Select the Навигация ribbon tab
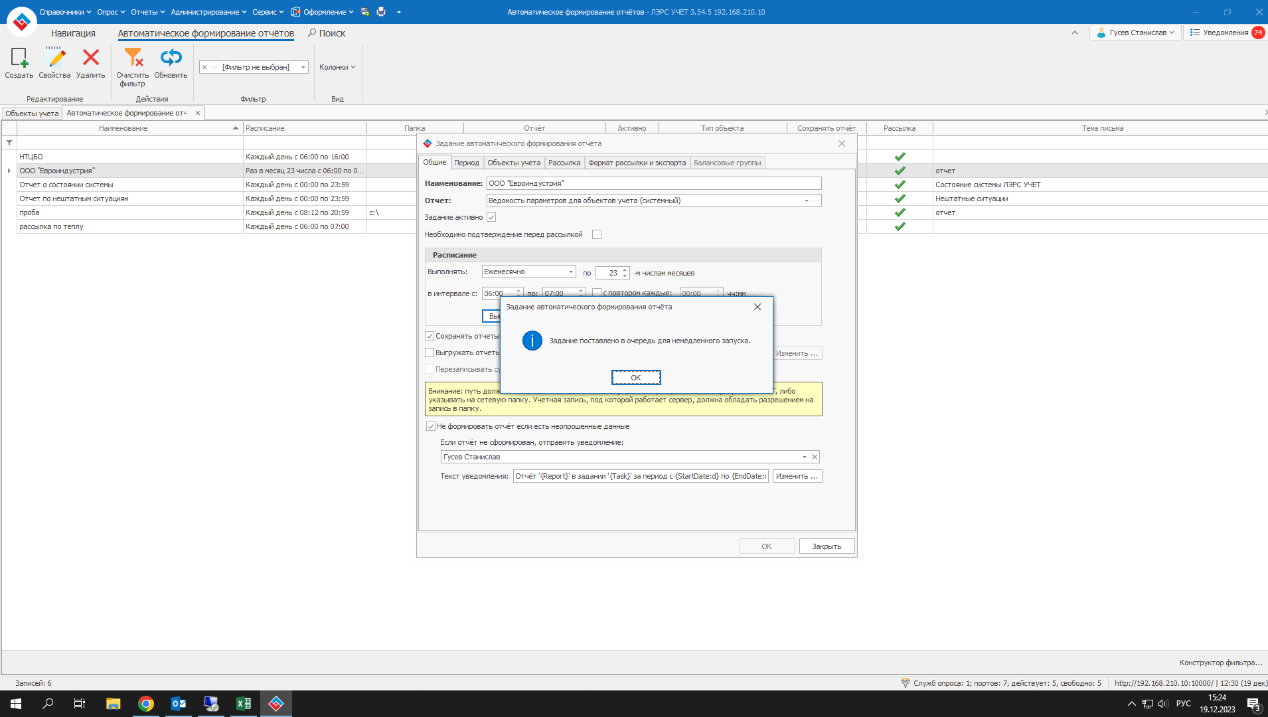Image resolution: width=1268 pixels, height=717 pixels. pos(73,33)
